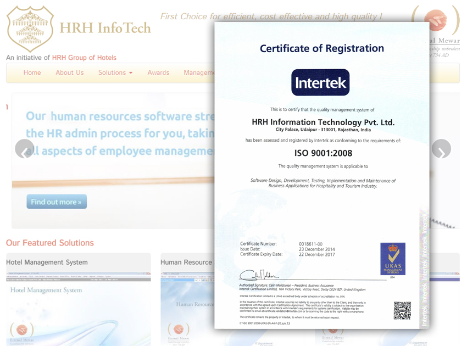Click the HRH Information Technology Pvt. Ltd. name
This screenshot has height=346, width=467.
coord(323,122)
